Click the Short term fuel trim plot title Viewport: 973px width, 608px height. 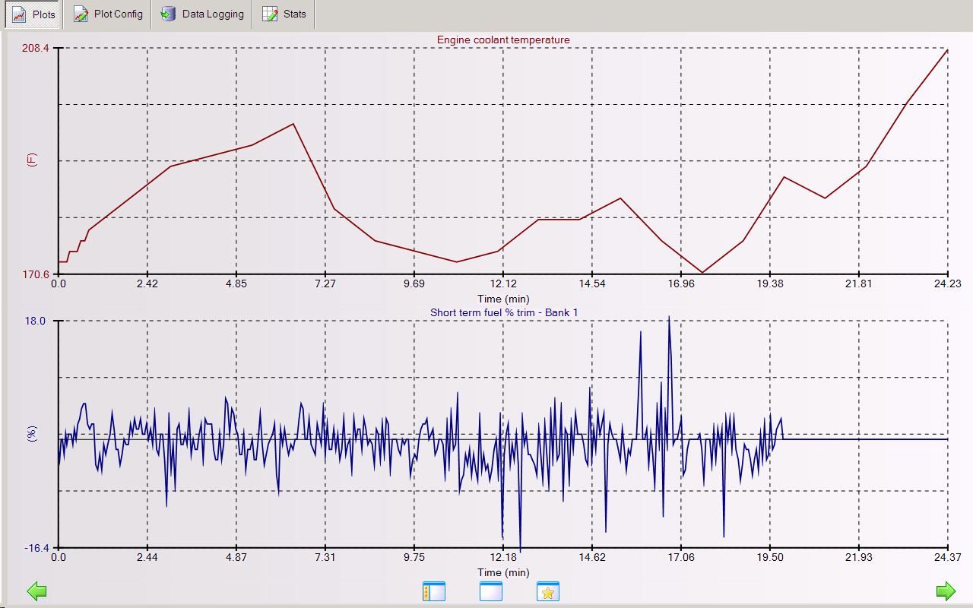click(503, 312)
